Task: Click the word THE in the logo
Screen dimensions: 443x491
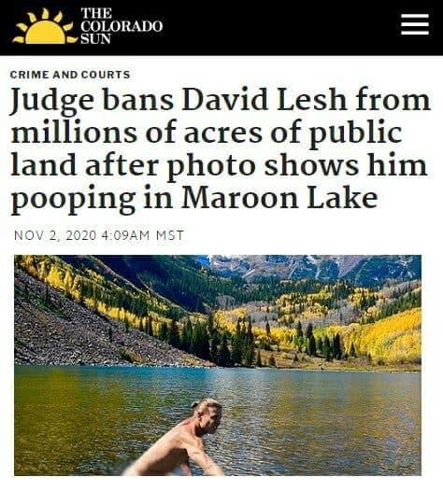Action: (x=96, y=13)
